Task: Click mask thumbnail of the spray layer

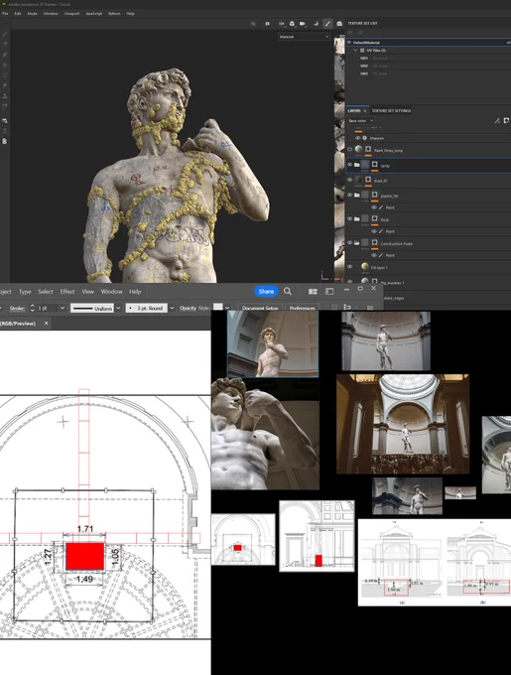Action: pyautogui.click(x=375, y=165)
